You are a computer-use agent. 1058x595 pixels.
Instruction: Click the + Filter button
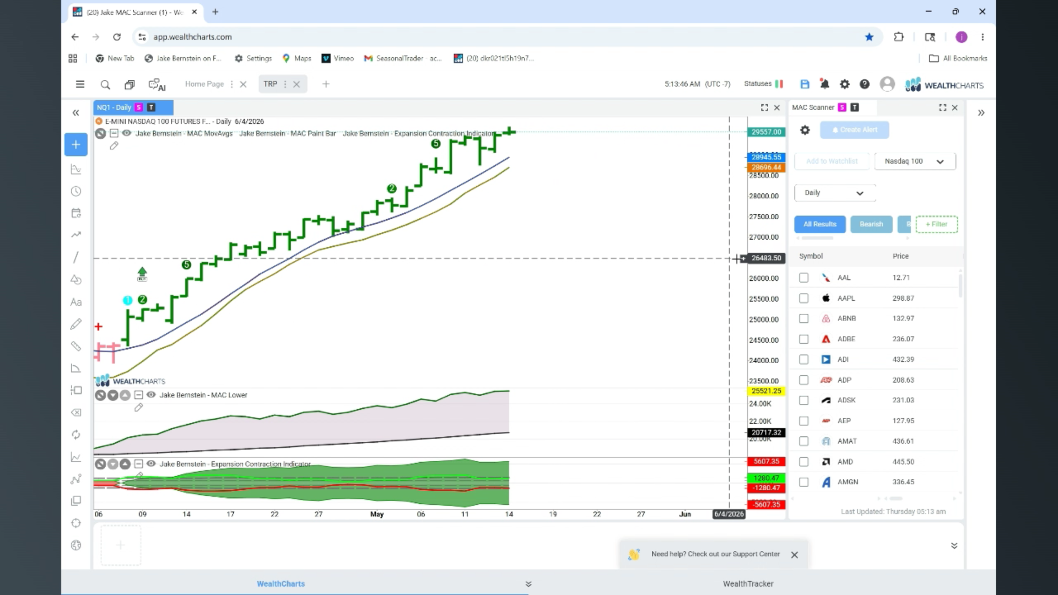click(937, 224)
